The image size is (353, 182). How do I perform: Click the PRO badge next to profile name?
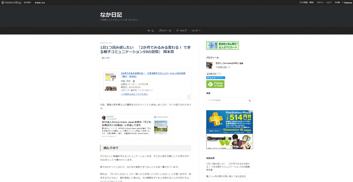coord(241,64)
